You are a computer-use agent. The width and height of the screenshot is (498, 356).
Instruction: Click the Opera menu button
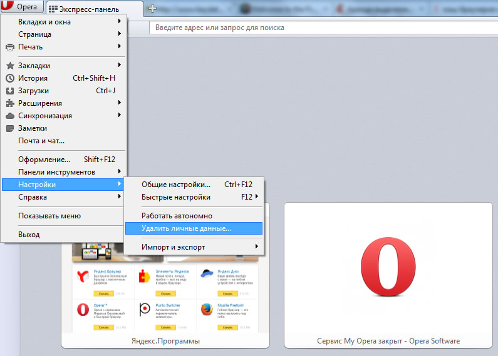tap(21, 6)
